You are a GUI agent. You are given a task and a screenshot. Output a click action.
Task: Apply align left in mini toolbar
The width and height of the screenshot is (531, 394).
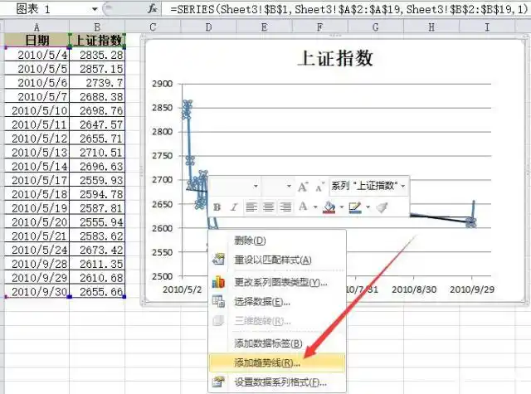[251, 207]
